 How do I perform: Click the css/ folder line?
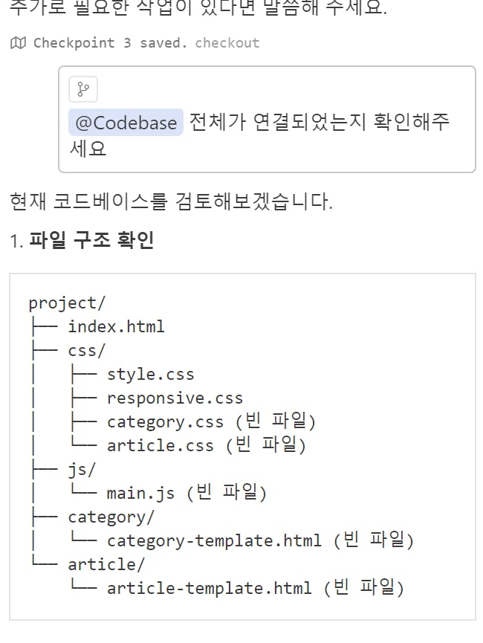coord(87,350)
